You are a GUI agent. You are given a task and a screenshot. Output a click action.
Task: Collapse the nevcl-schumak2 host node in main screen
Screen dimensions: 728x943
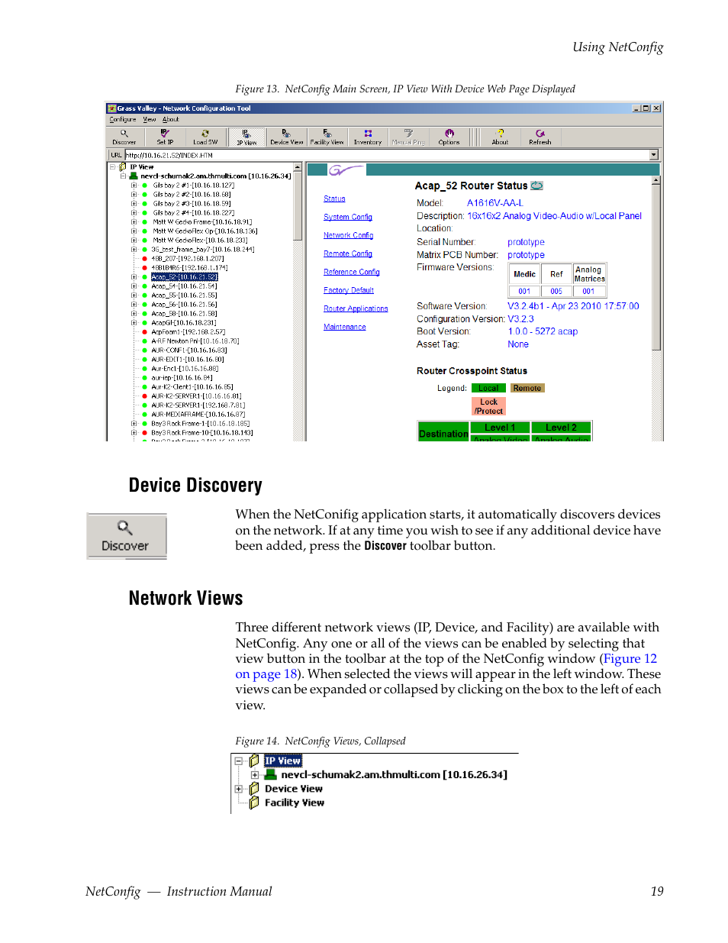pos(124,176)
